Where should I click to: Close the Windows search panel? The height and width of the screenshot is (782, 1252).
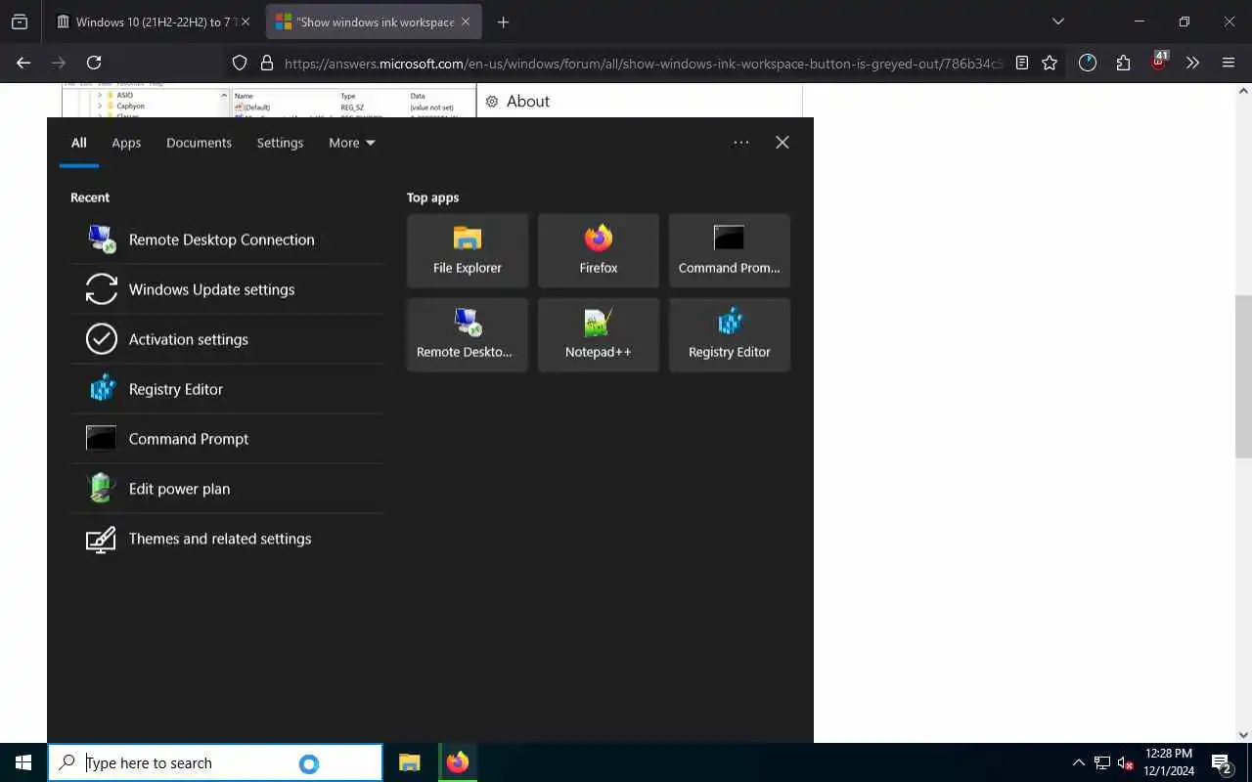point(782,143)
